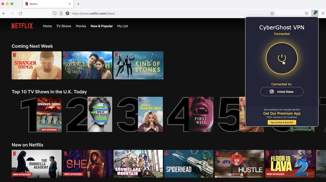326x182 pixels.
Task: Click the CyberGhost VPN title text
Action: click(x=282, y=27)
